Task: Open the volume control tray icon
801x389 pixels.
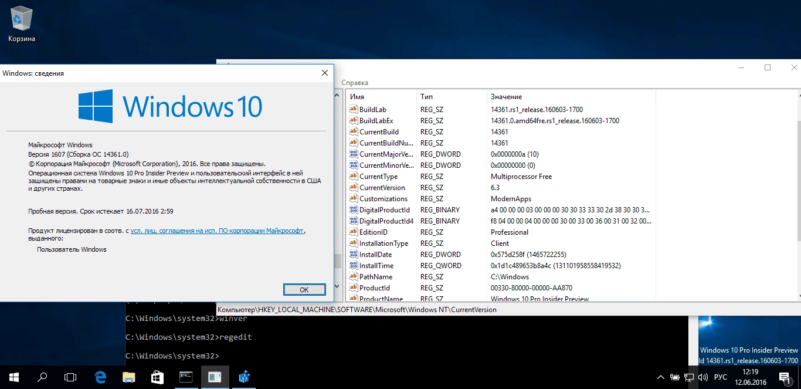Action: 703,377
